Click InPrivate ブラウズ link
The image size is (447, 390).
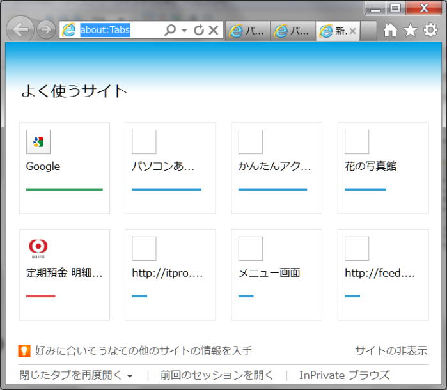point(345,375)
